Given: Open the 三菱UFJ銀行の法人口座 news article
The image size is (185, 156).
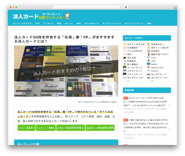Looking at the screenshot, I should pos(145,125).
